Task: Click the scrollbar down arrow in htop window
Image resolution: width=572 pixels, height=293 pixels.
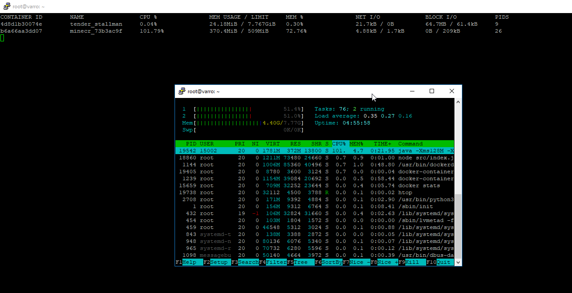Action: coord(458,263)
